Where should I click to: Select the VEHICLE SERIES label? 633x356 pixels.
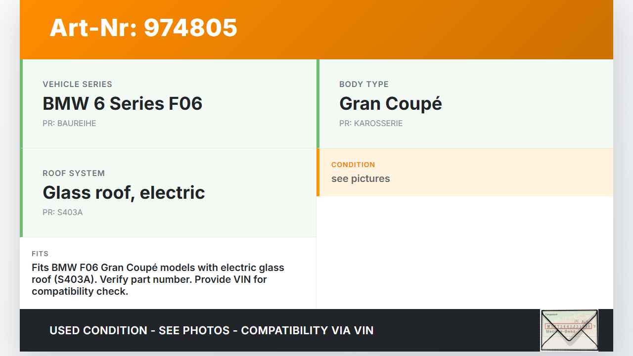(x=77, y=84)
